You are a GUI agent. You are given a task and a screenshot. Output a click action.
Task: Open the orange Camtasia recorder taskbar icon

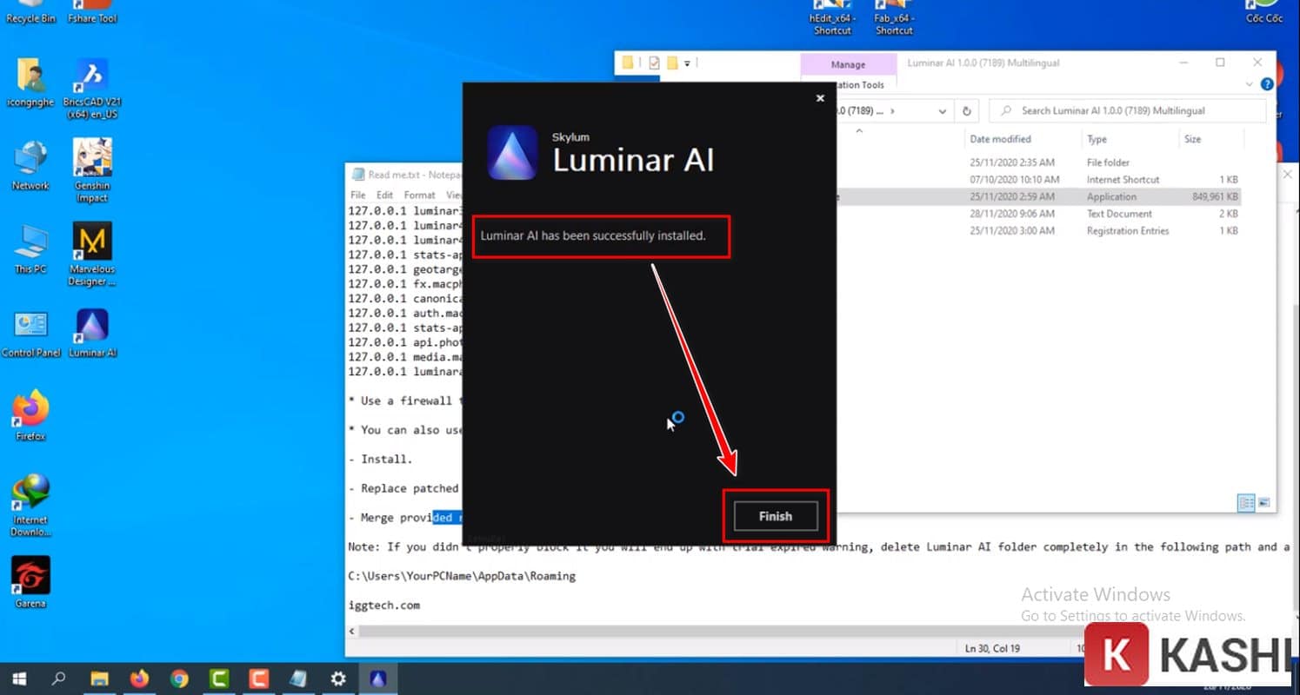coord(259,678)
